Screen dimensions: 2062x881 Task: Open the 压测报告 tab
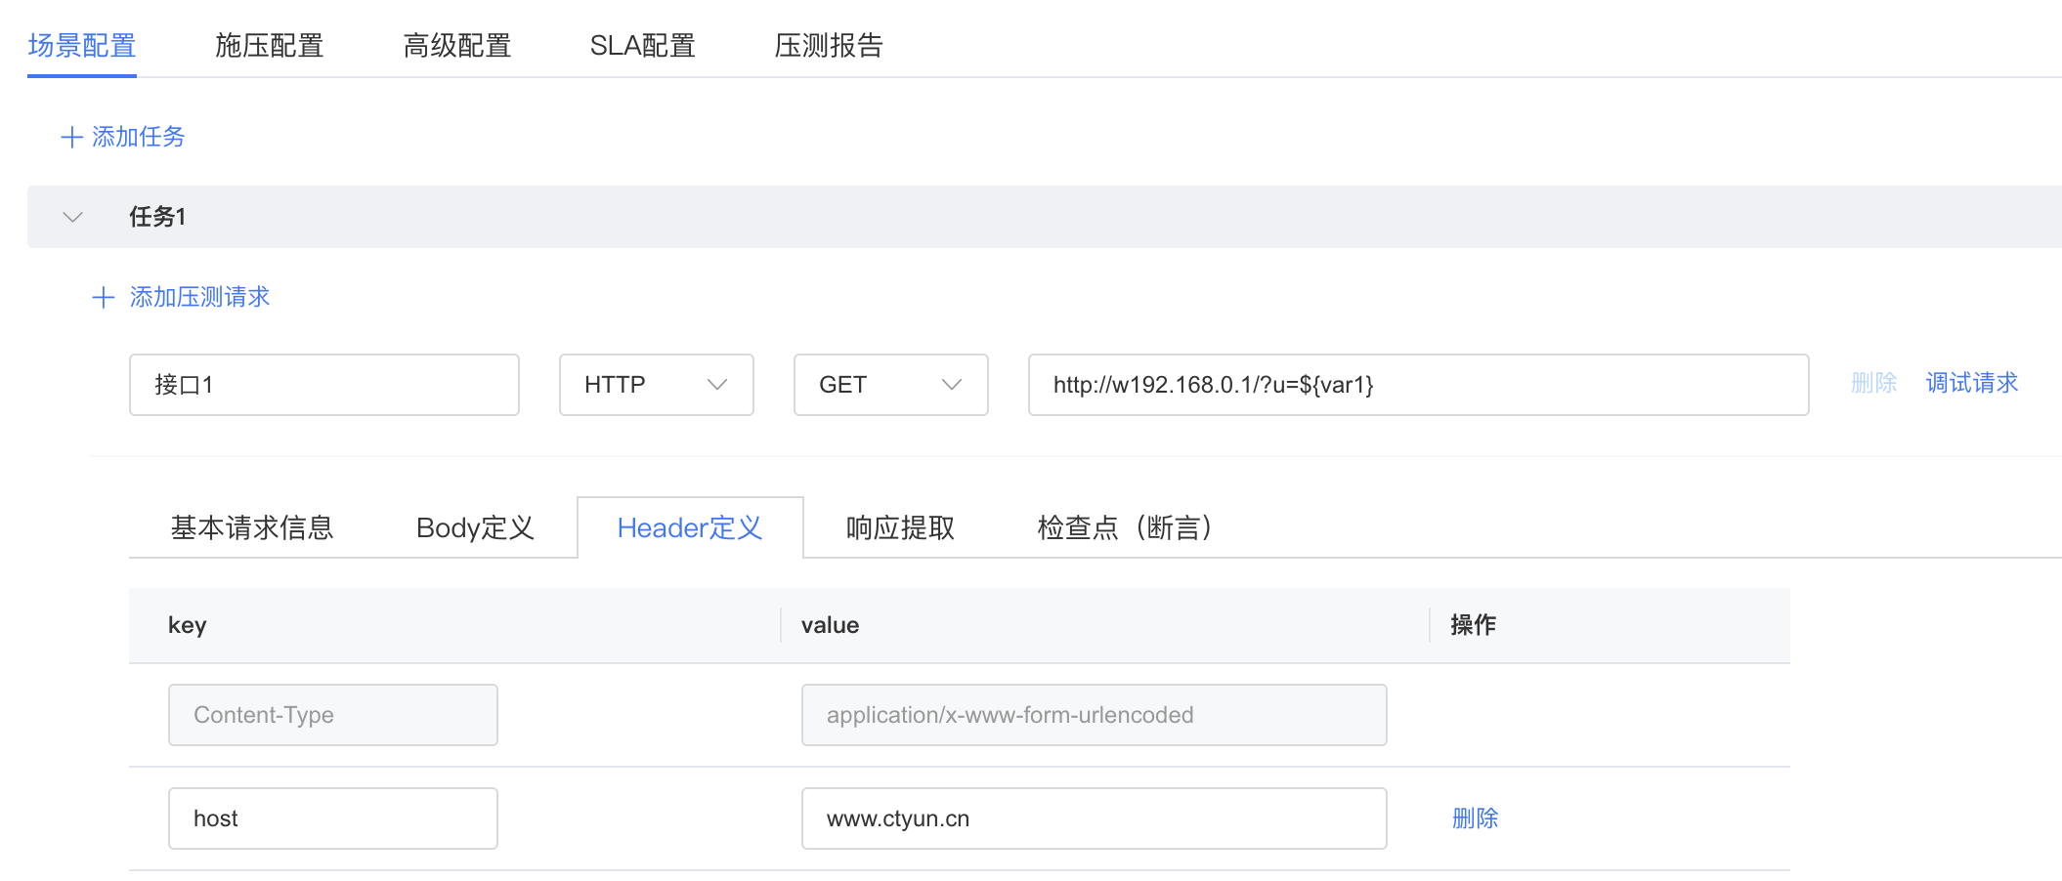[x=828, y=46]
